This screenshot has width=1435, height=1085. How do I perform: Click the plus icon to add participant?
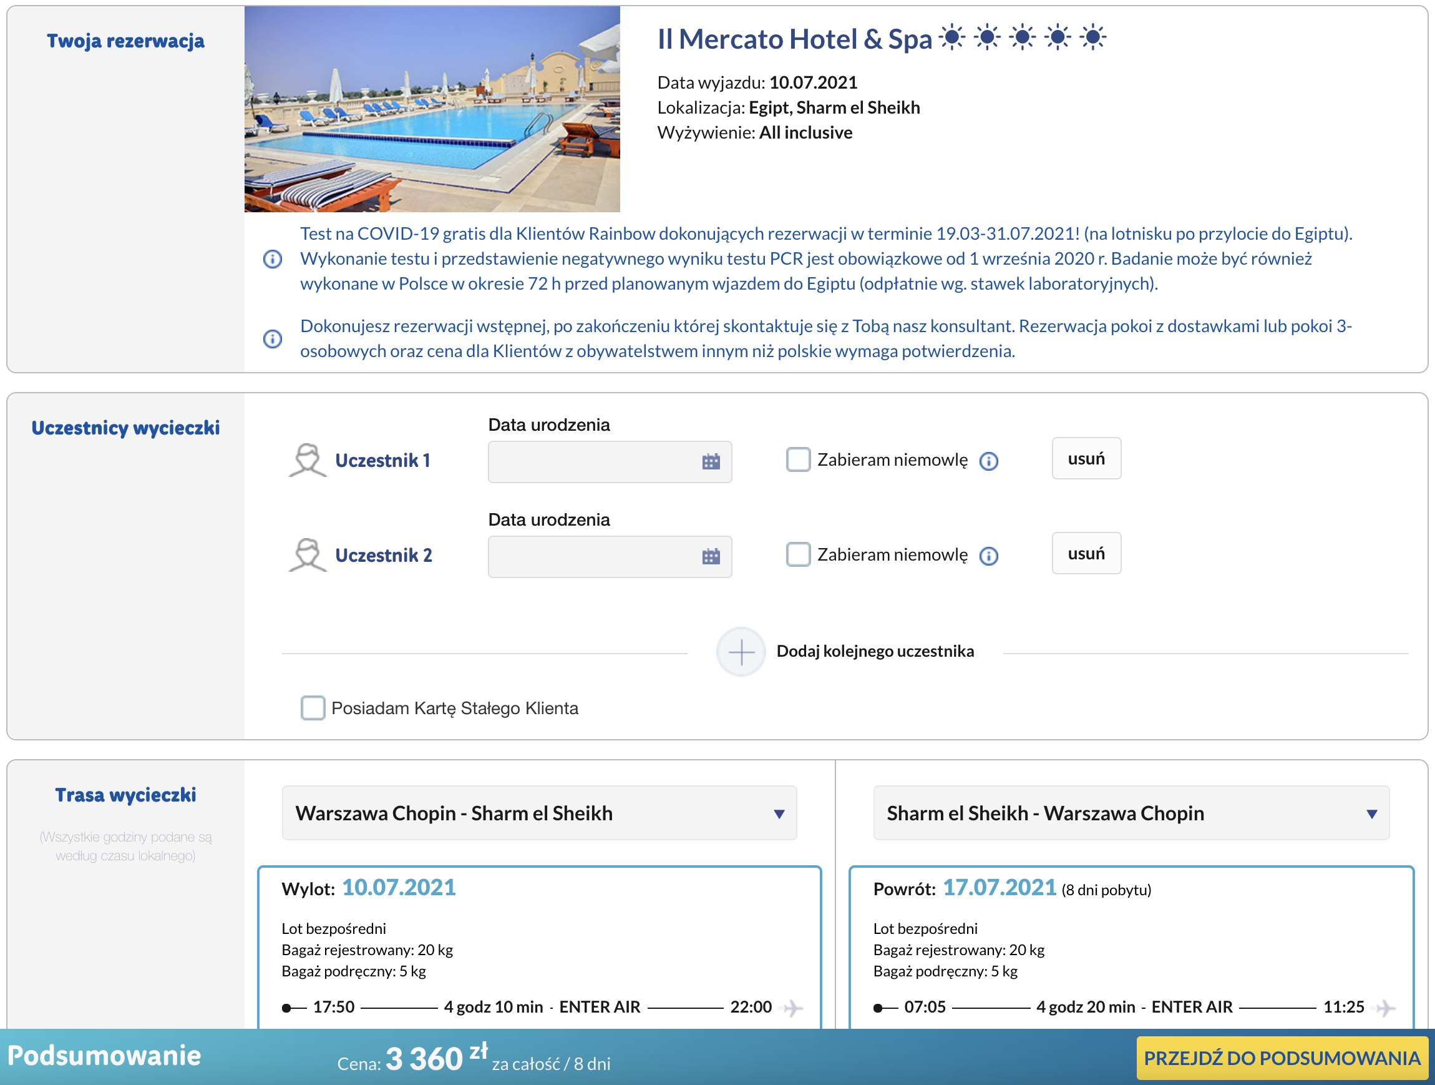click(x=741, y=652)
